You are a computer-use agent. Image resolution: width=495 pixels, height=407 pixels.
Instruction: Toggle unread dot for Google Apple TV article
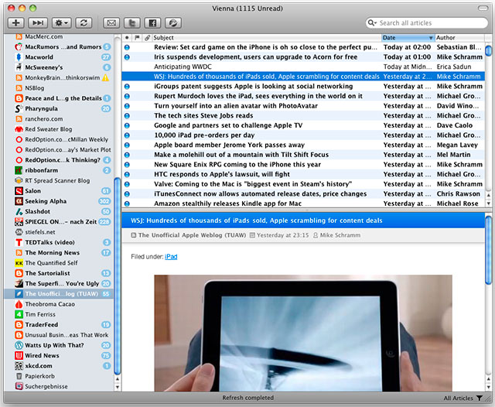(x=127, y=125)
